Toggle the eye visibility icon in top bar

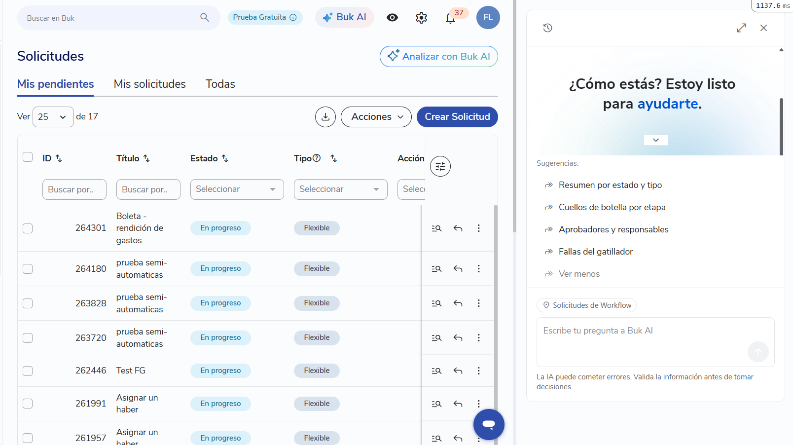pos(392,18)
